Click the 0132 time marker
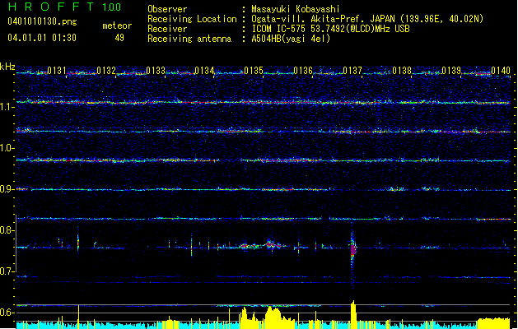The image size is (518, 329). [x=106, y=70]
